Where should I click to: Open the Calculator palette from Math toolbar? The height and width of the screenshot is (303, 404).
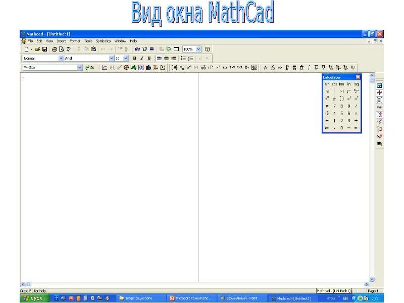click(x=379, y=85)
